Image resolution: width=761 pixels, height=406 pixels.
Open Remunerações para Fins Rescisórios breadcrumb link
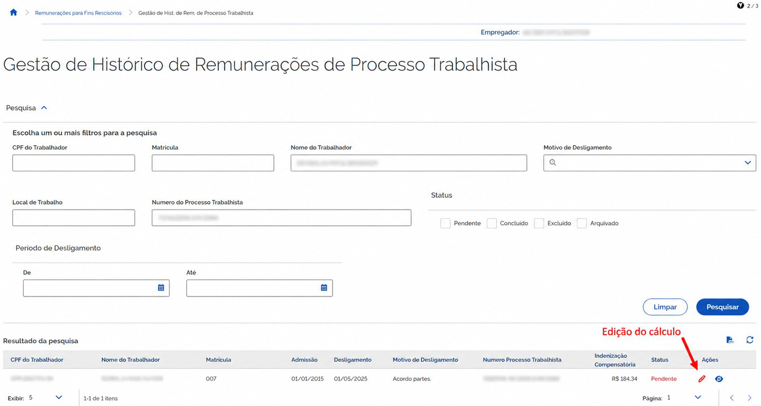coord(78,13)
